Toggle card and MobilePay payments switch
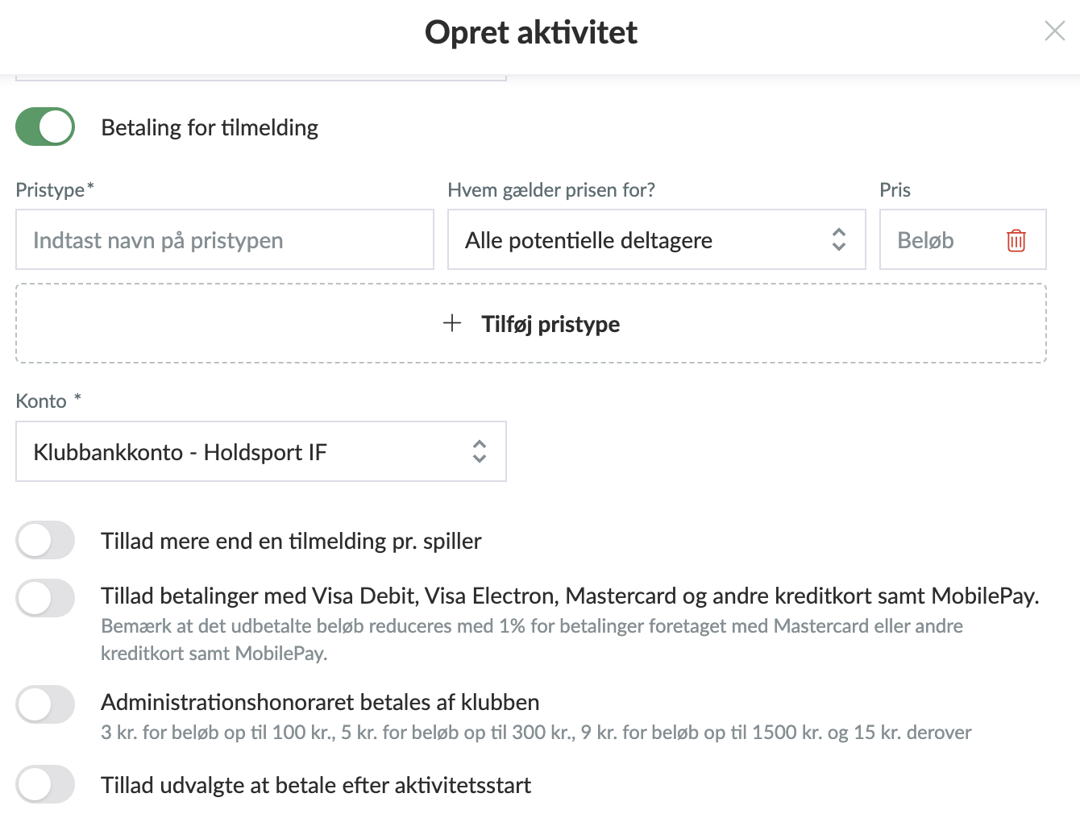The width and height of the screenshot is (1080, 814). coord(45,598)
